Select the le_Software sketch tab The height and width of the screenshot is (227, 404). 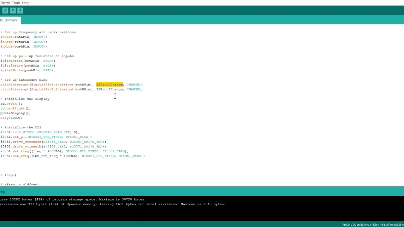(9, 20)
